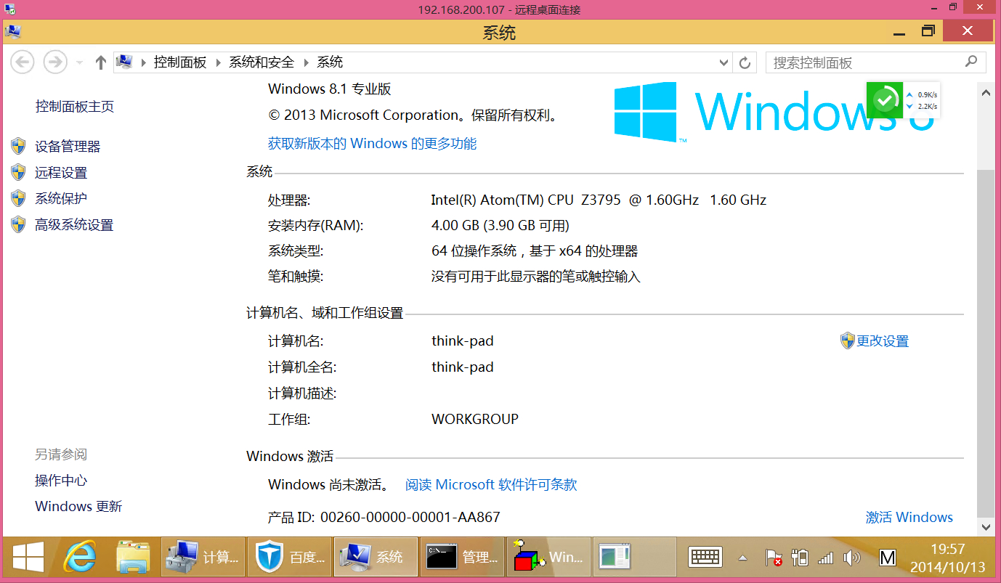Viewport: 1001px width, 583px height.
Task: Open the Start button on the taskbar
Action: pyautogui.click(x=28, y=558)
